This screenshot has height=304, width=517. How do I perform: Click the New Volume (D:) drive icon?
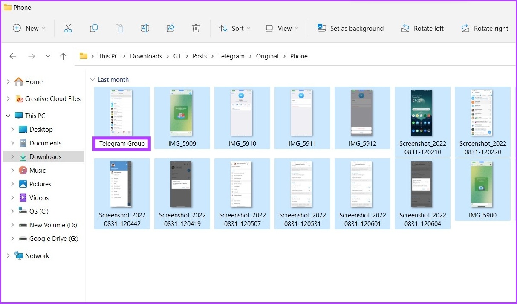pyautogui.click(x=23, y=225)
